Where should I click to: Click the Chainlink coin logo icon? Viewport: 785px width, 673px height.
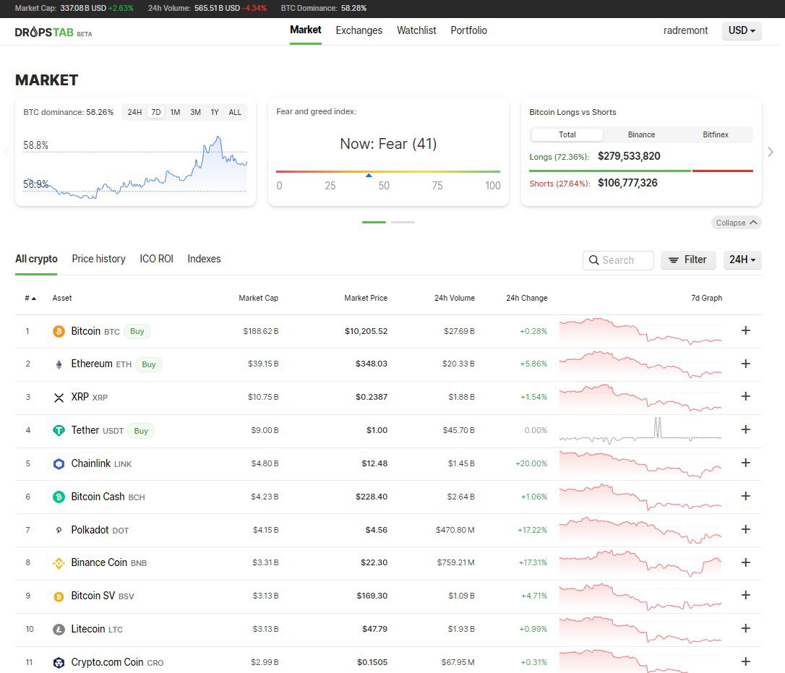tap(59, 463)
